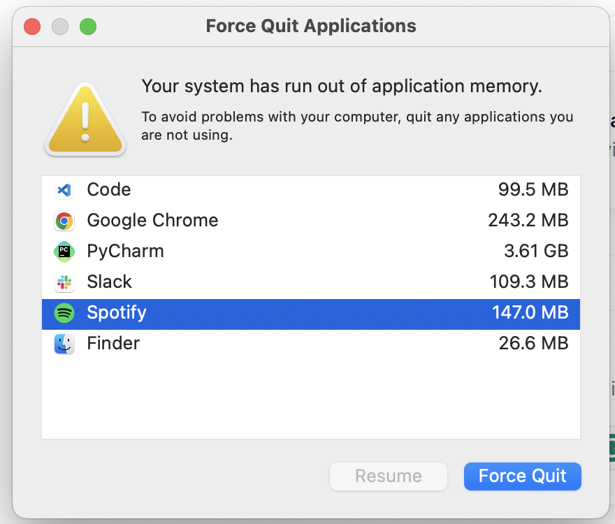The width and height of the screenshot is (615, 524).
Task: Click the Visual Studio Code app icon
Action: pos(64,190)
